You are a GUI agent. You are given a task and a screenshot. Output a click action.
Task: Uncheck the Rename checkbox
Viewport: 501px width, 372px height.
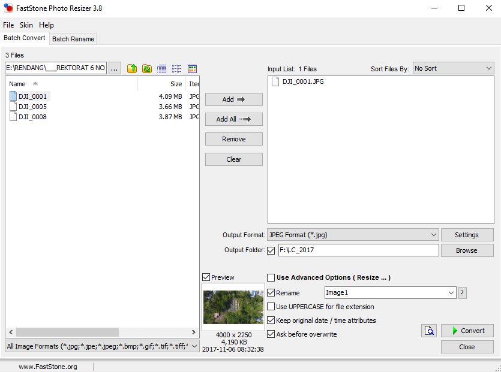(x=271, y=292)
